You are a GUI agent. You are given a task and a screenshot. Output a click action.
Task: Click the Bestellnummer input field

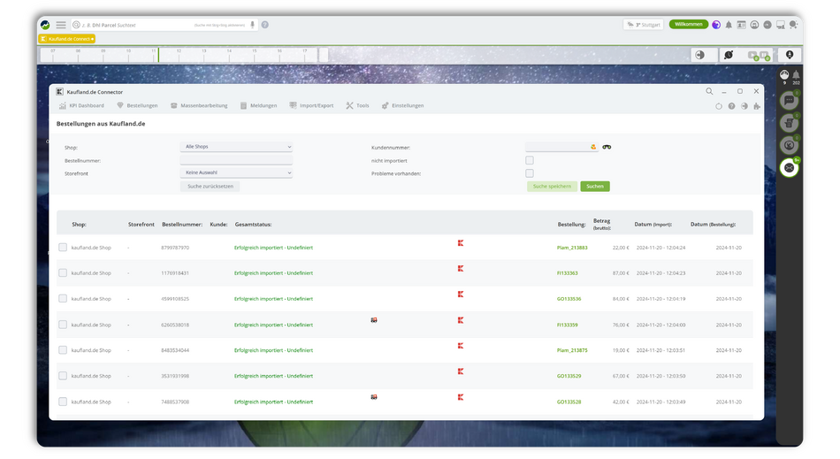[x=236, y=160]
